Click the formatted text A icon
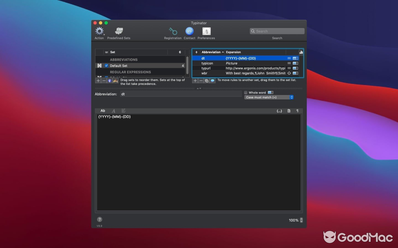 click(x=113, y=111)
